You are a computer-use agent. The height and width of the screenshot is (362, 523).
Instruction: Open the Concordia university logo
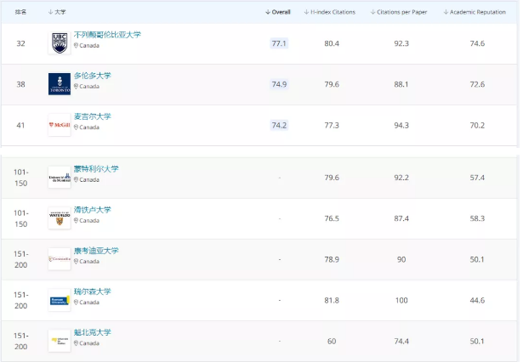(x=60, y=259)
